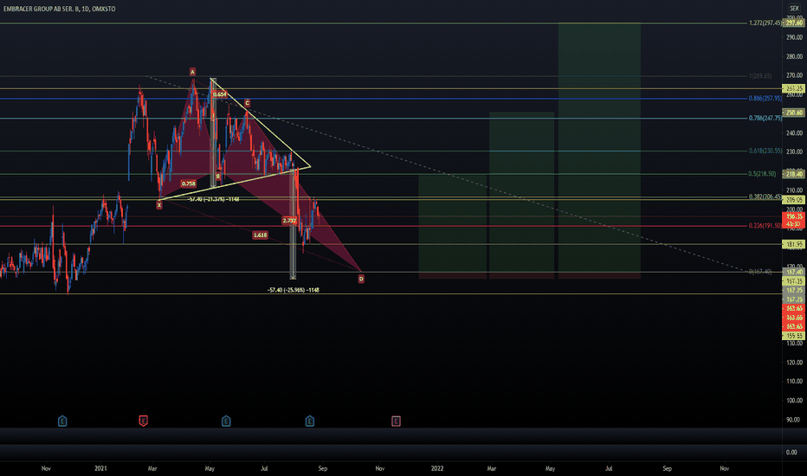Click the 1.618 ratio label
This screenshot has width=807, height=476.
click(x=260, y=235)
